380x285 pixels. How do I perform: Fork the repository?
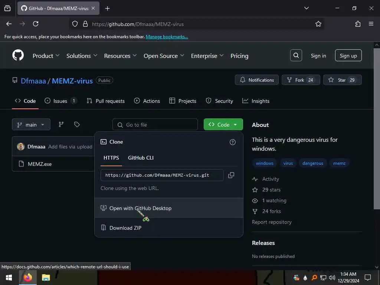click(x=301, y=80)
